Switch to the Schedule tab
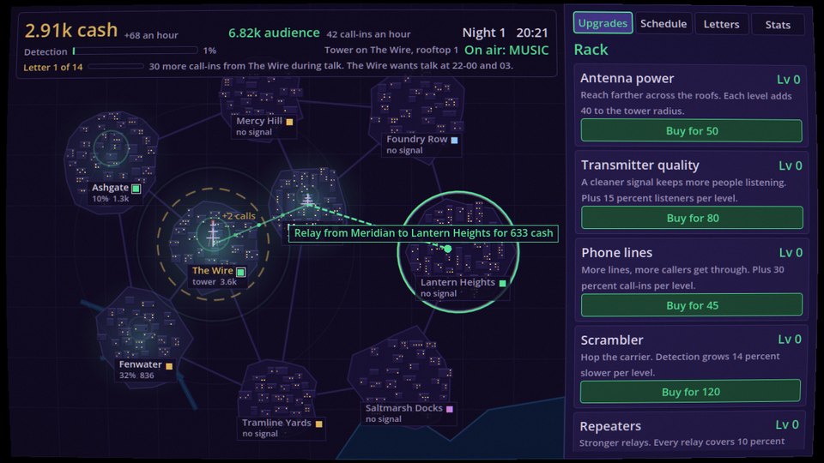The width and height of the screenshot is (824, 463). (663, 24)
